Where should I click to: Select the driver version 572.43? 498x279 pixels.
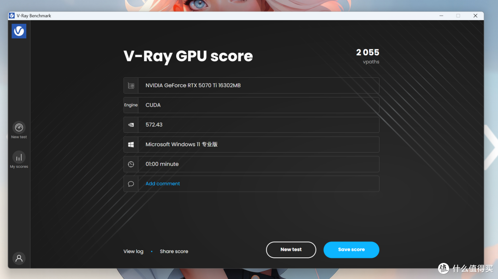point(154,125)
